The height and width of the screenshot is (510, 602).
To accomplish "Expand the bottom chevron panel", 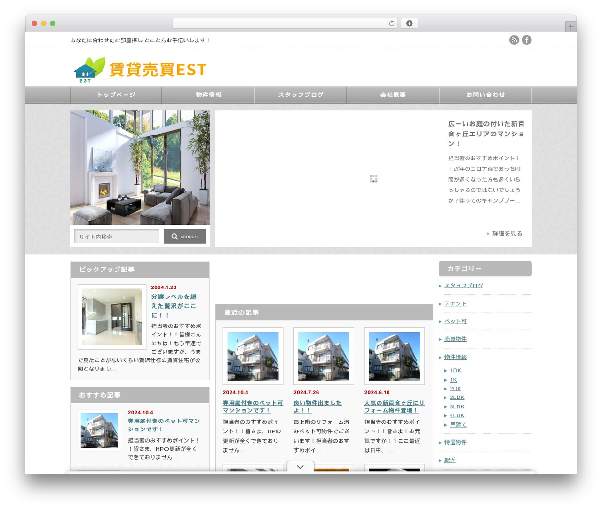I will click(x=301, y=467).
